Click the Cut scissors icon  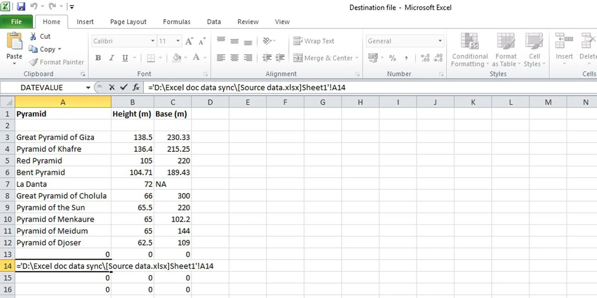pyautogui.click(x=33, y=37)
